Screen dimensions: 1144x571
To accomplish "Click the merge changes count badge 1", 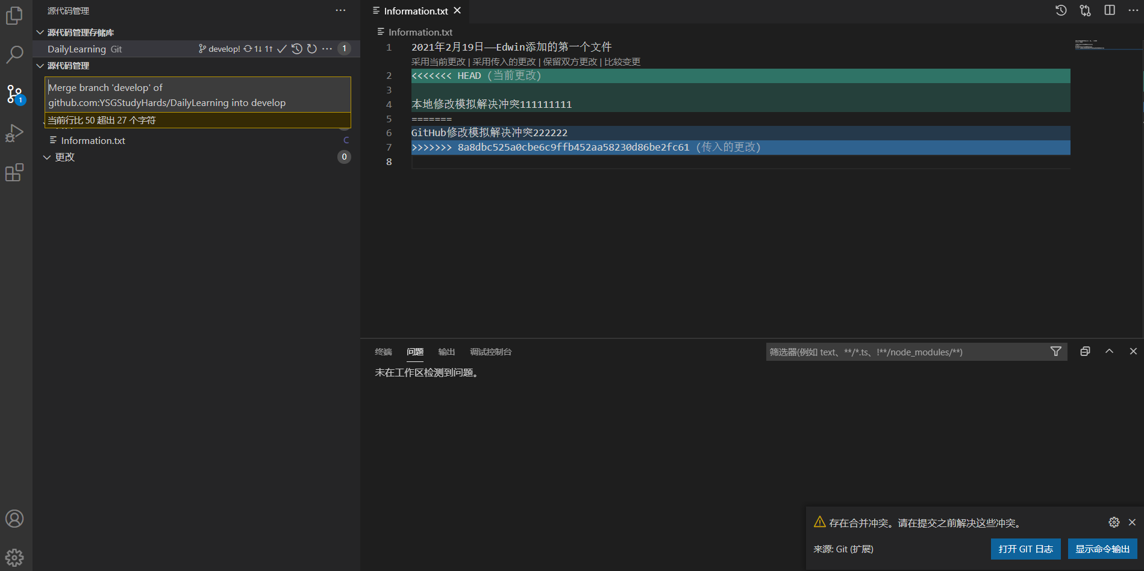I will (344, 126).
